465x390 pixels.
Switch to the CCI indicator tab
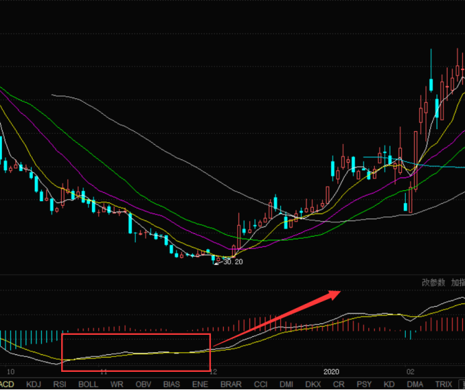point(260,384)
